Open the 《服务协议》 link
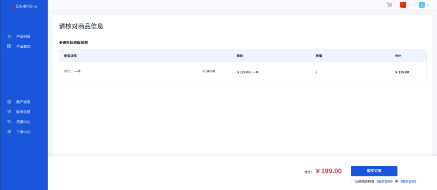The width and height of the screenshot is (437, 190). point(385,181)
